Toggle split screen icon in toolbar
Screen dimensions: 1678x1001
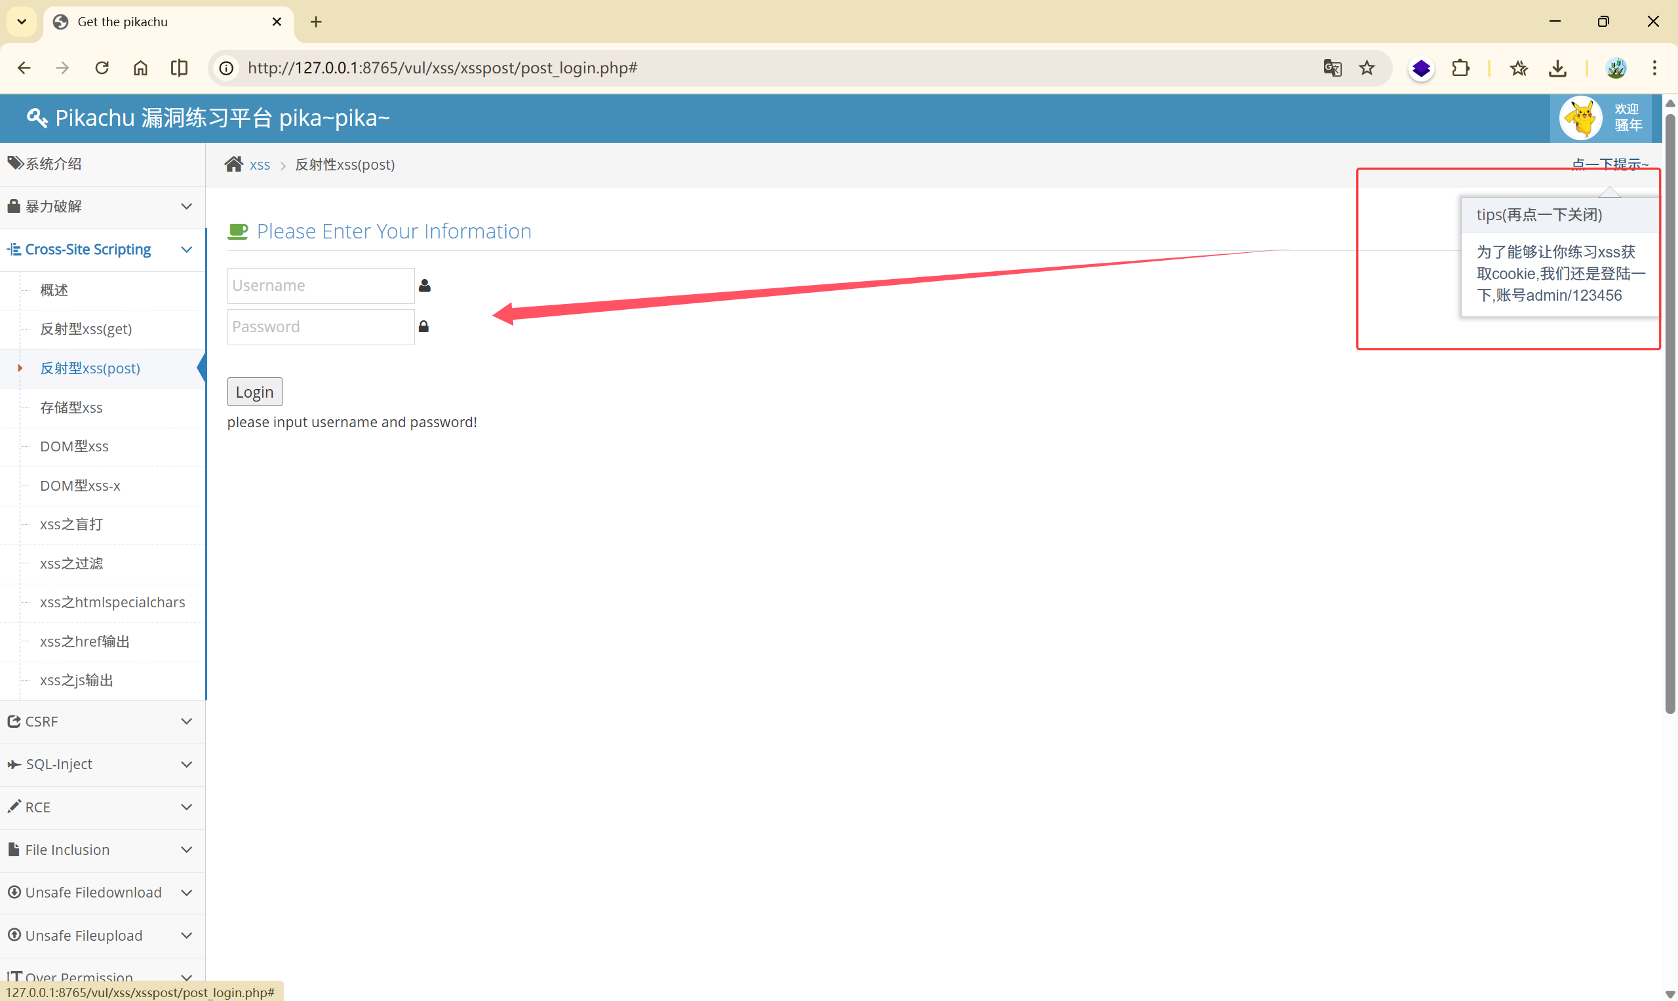coord(179,67)
